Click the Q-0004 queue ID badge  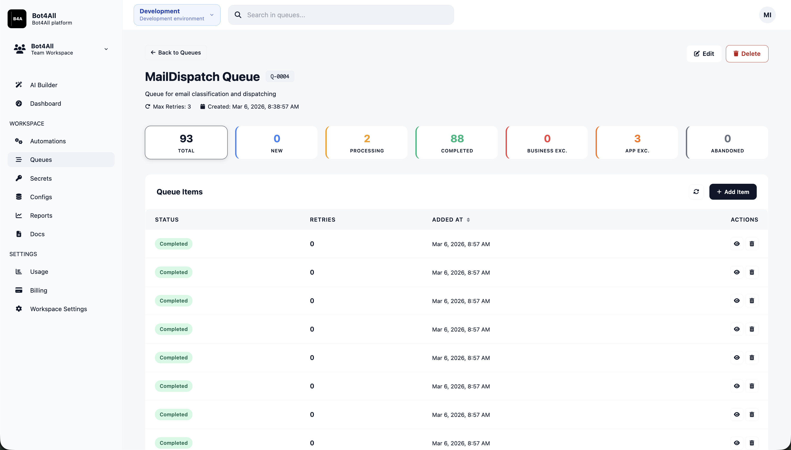[x=280, y=76]
